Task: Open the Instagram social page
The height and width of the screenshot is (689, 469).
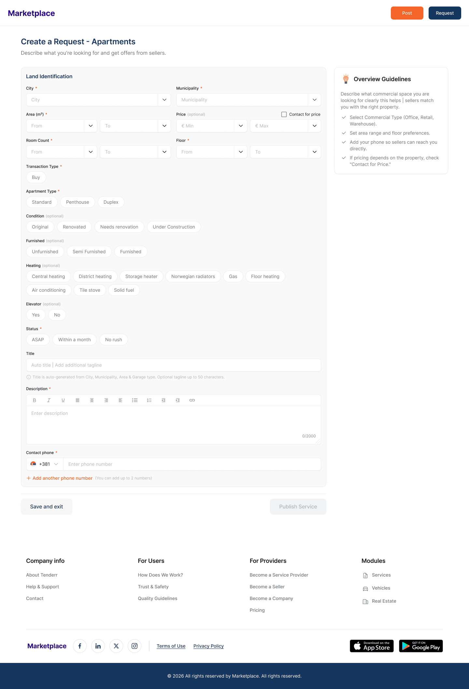Action: point(135,646)
